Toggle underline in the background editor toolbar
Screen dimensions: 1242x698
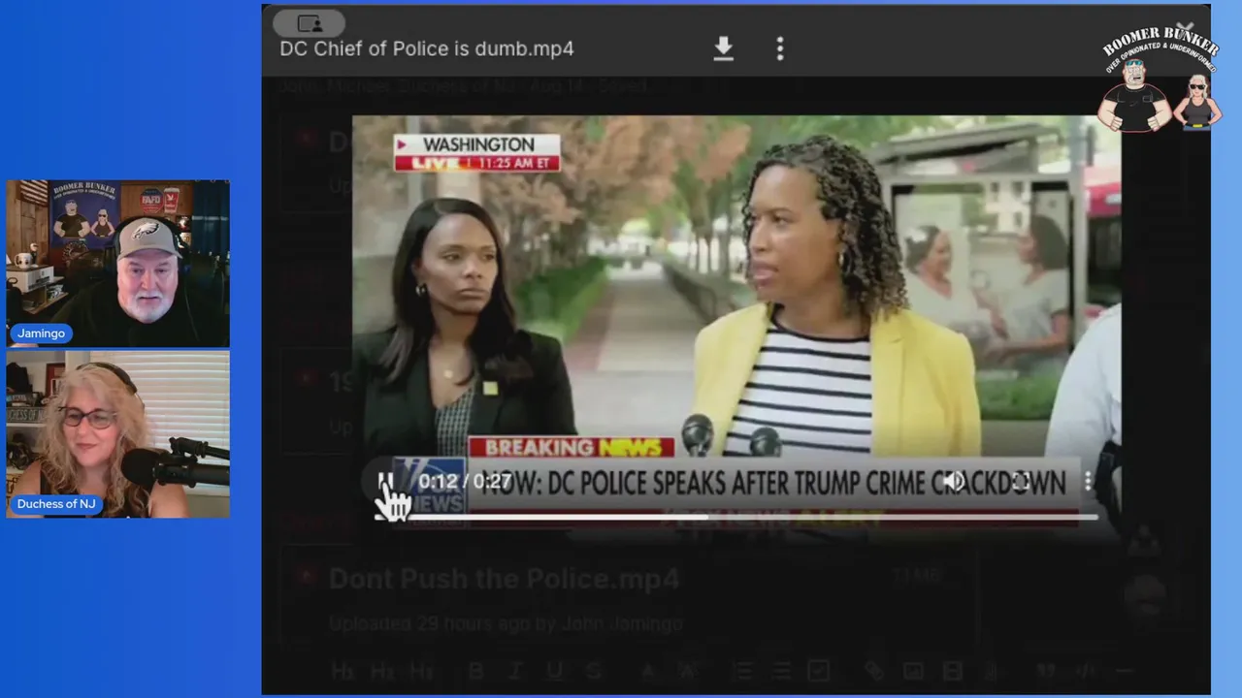[554, 671]
